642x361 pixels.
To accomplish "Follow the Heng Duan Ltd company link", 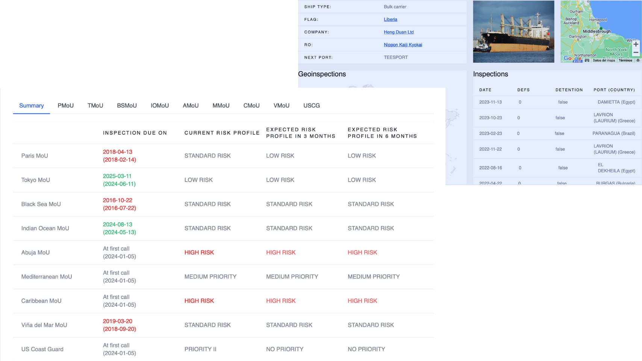I will pyautogui.click(x=398, y=32).
